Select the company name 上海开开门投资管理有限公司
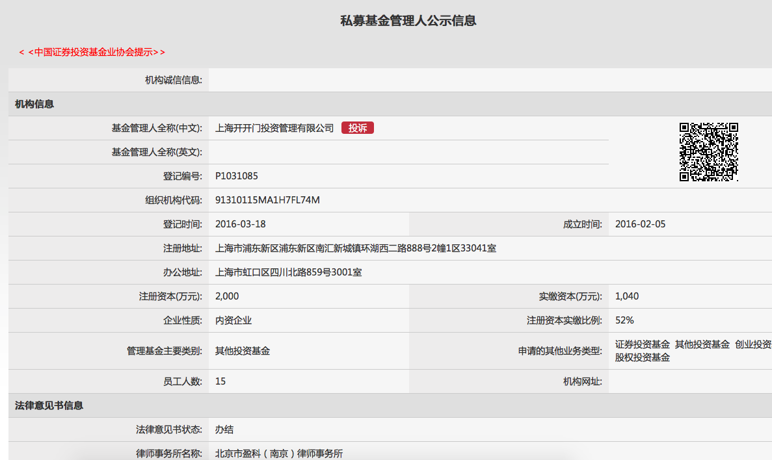 coord(274,128)
